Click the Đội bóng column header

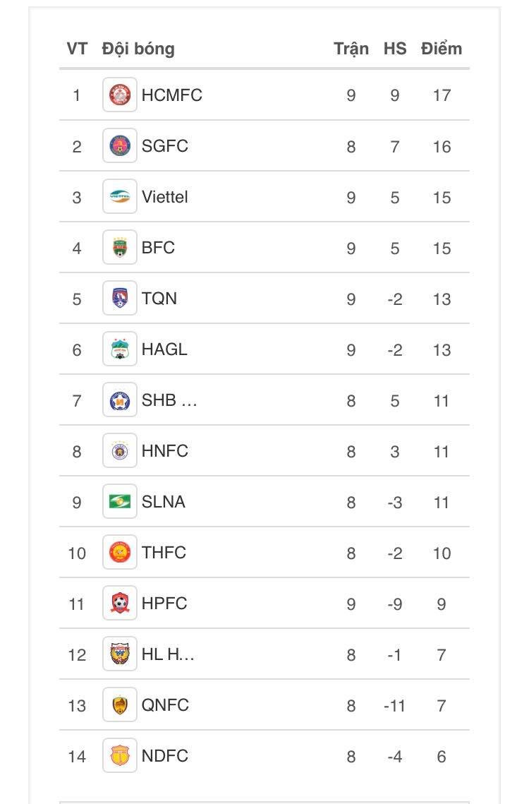[138, 49]
